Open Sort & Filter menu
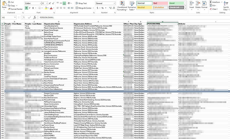This screenshot has width=230, height=139. click(x=226, y=6)
